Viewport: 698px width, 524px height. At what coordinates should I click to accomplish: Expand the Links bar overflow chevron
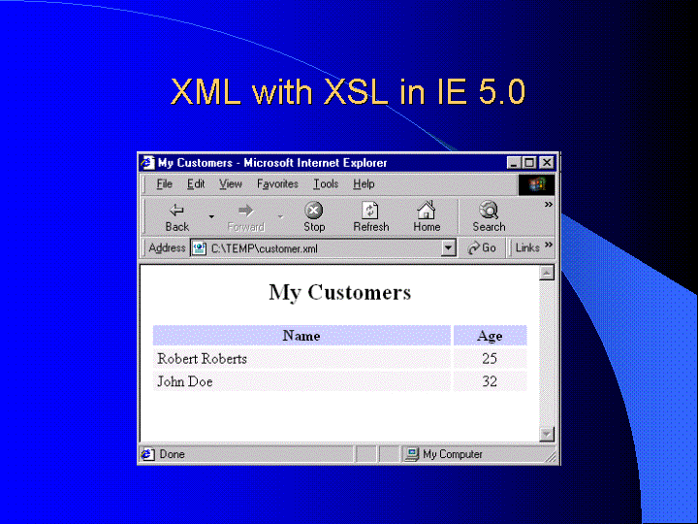549,245
